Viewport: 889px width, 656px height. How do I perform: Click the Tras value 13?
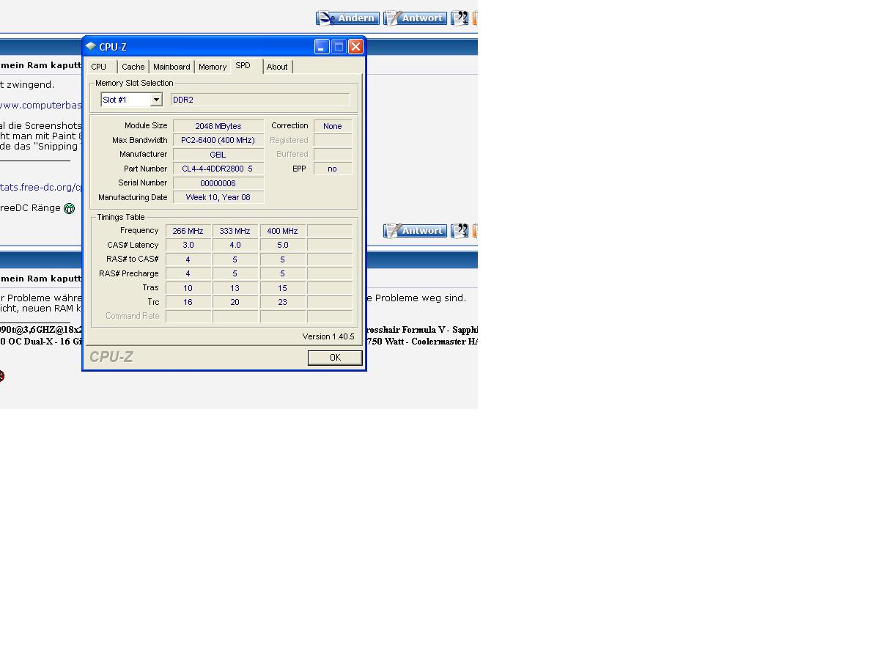click(235, 288)
